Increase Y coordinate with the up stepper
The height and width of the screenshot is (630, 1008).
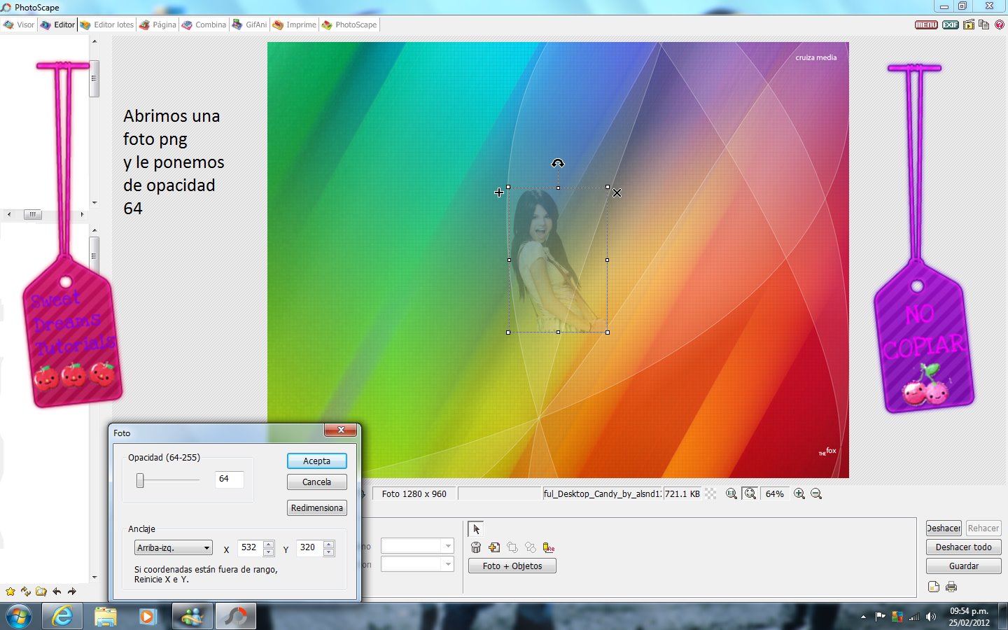(x=329, y=545)
